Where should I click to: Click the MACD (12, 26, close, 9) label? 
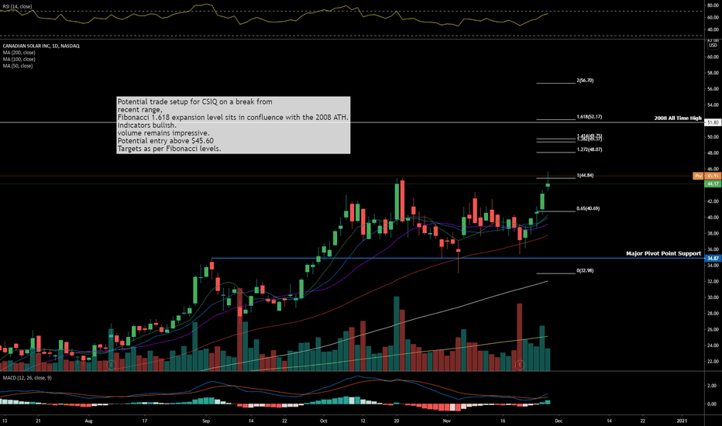pos(27,378)
